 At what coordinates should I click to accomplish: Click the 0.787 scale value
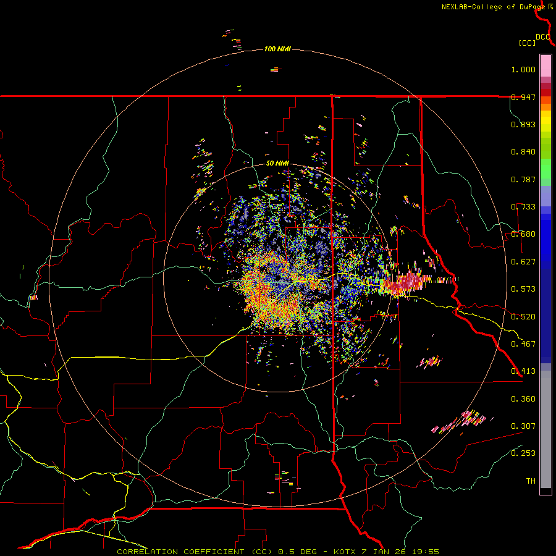tap(523, 179)
